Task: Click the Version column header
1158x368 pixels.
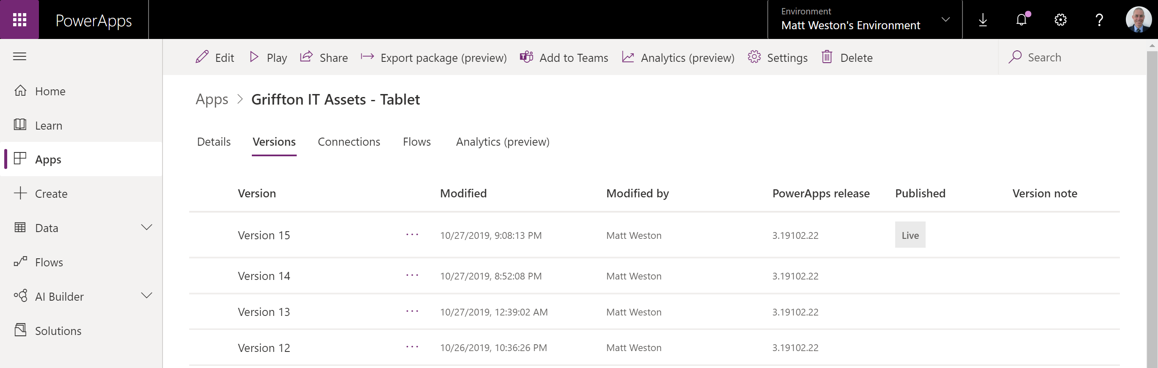Action: coord(256,194)
